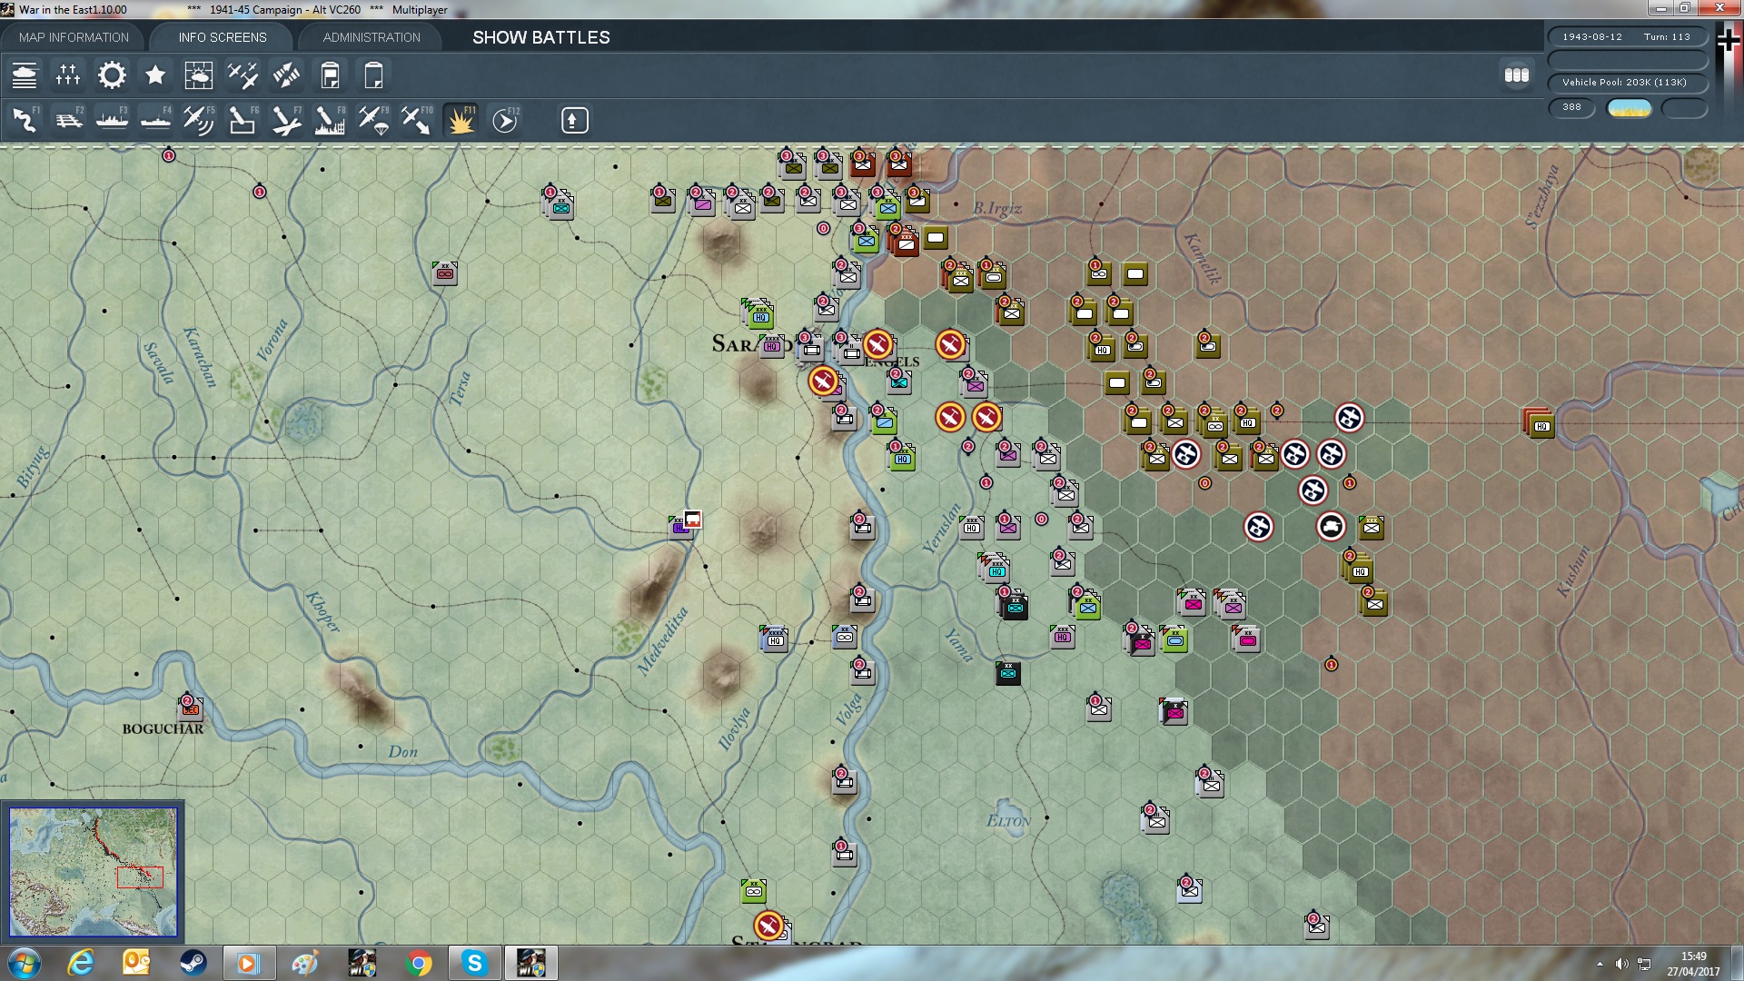The width and height of the screenshot is (1744, 981).
Task: Open the Production screen gear icon
Action: tap(112, 74)
